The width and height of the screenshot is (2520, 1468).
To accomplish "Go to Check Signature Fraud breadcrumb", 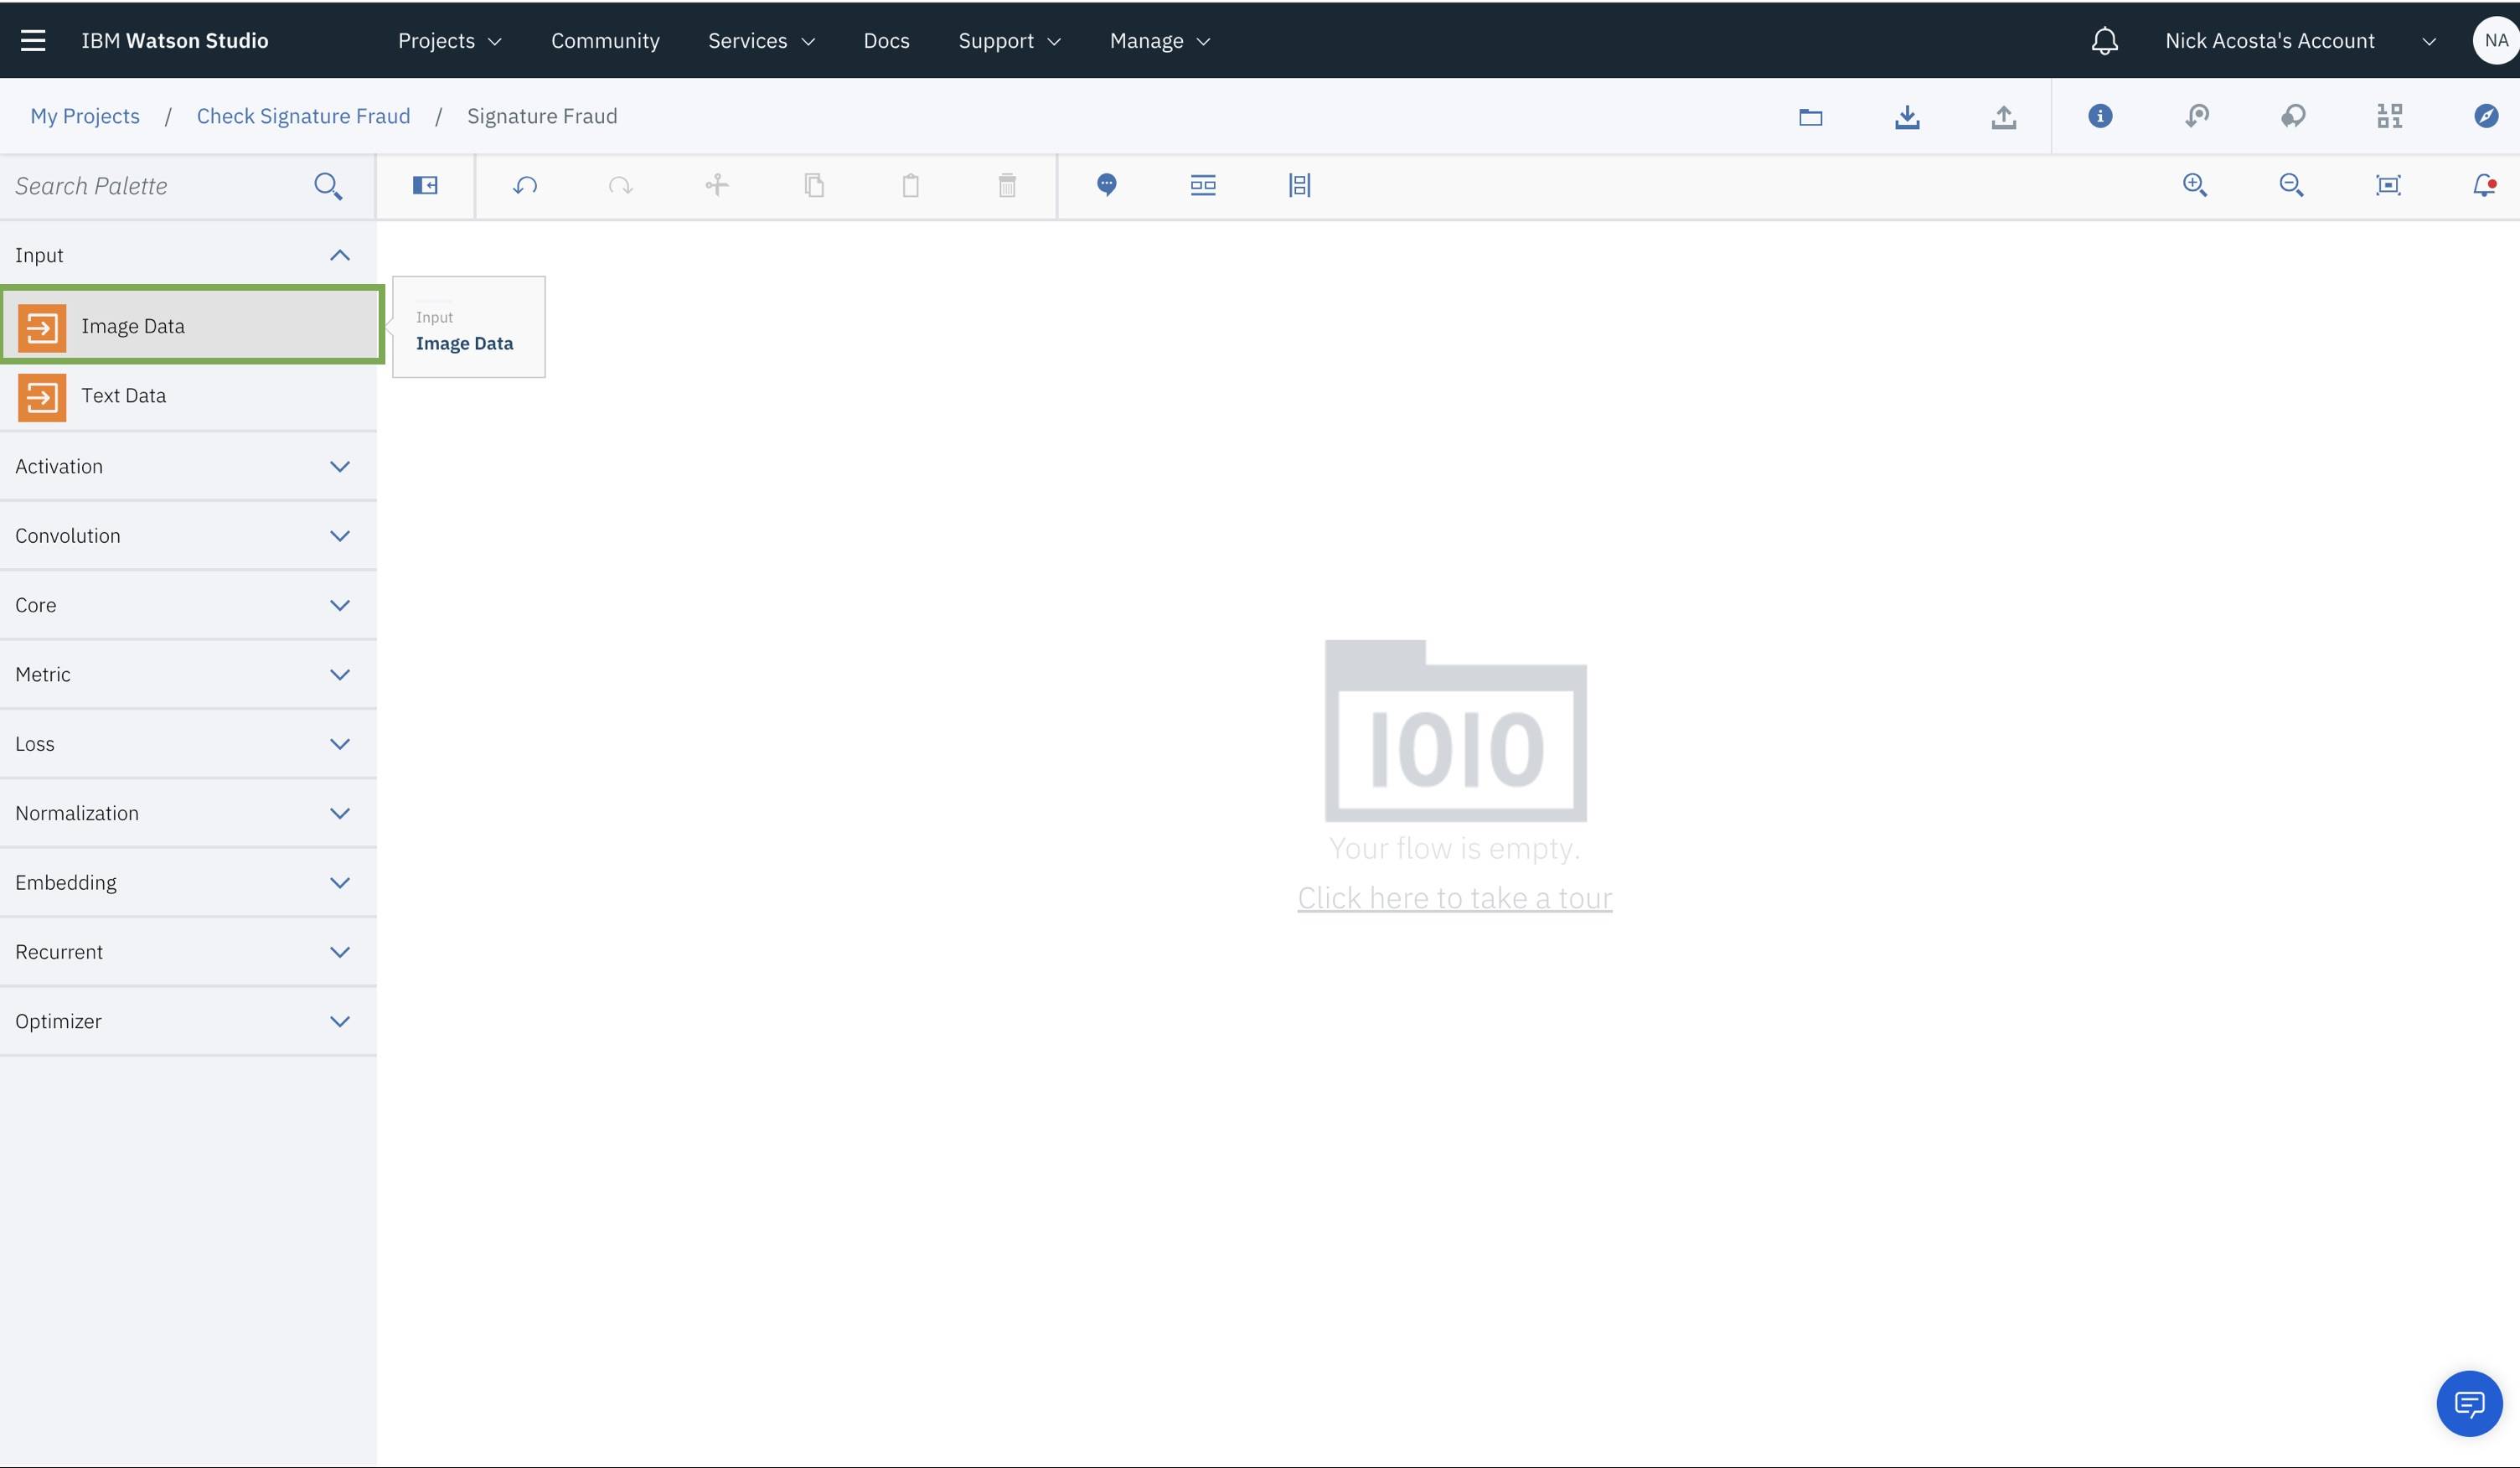I will pyautogui.click(x=303, y=116).
